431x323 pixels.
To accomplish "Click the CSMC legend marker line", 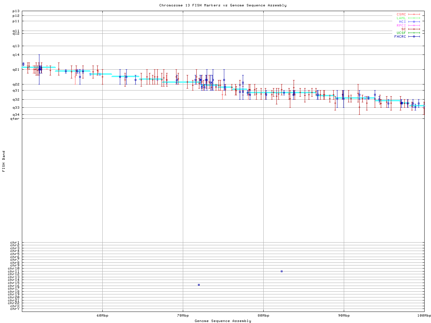I will click(414, 14).
